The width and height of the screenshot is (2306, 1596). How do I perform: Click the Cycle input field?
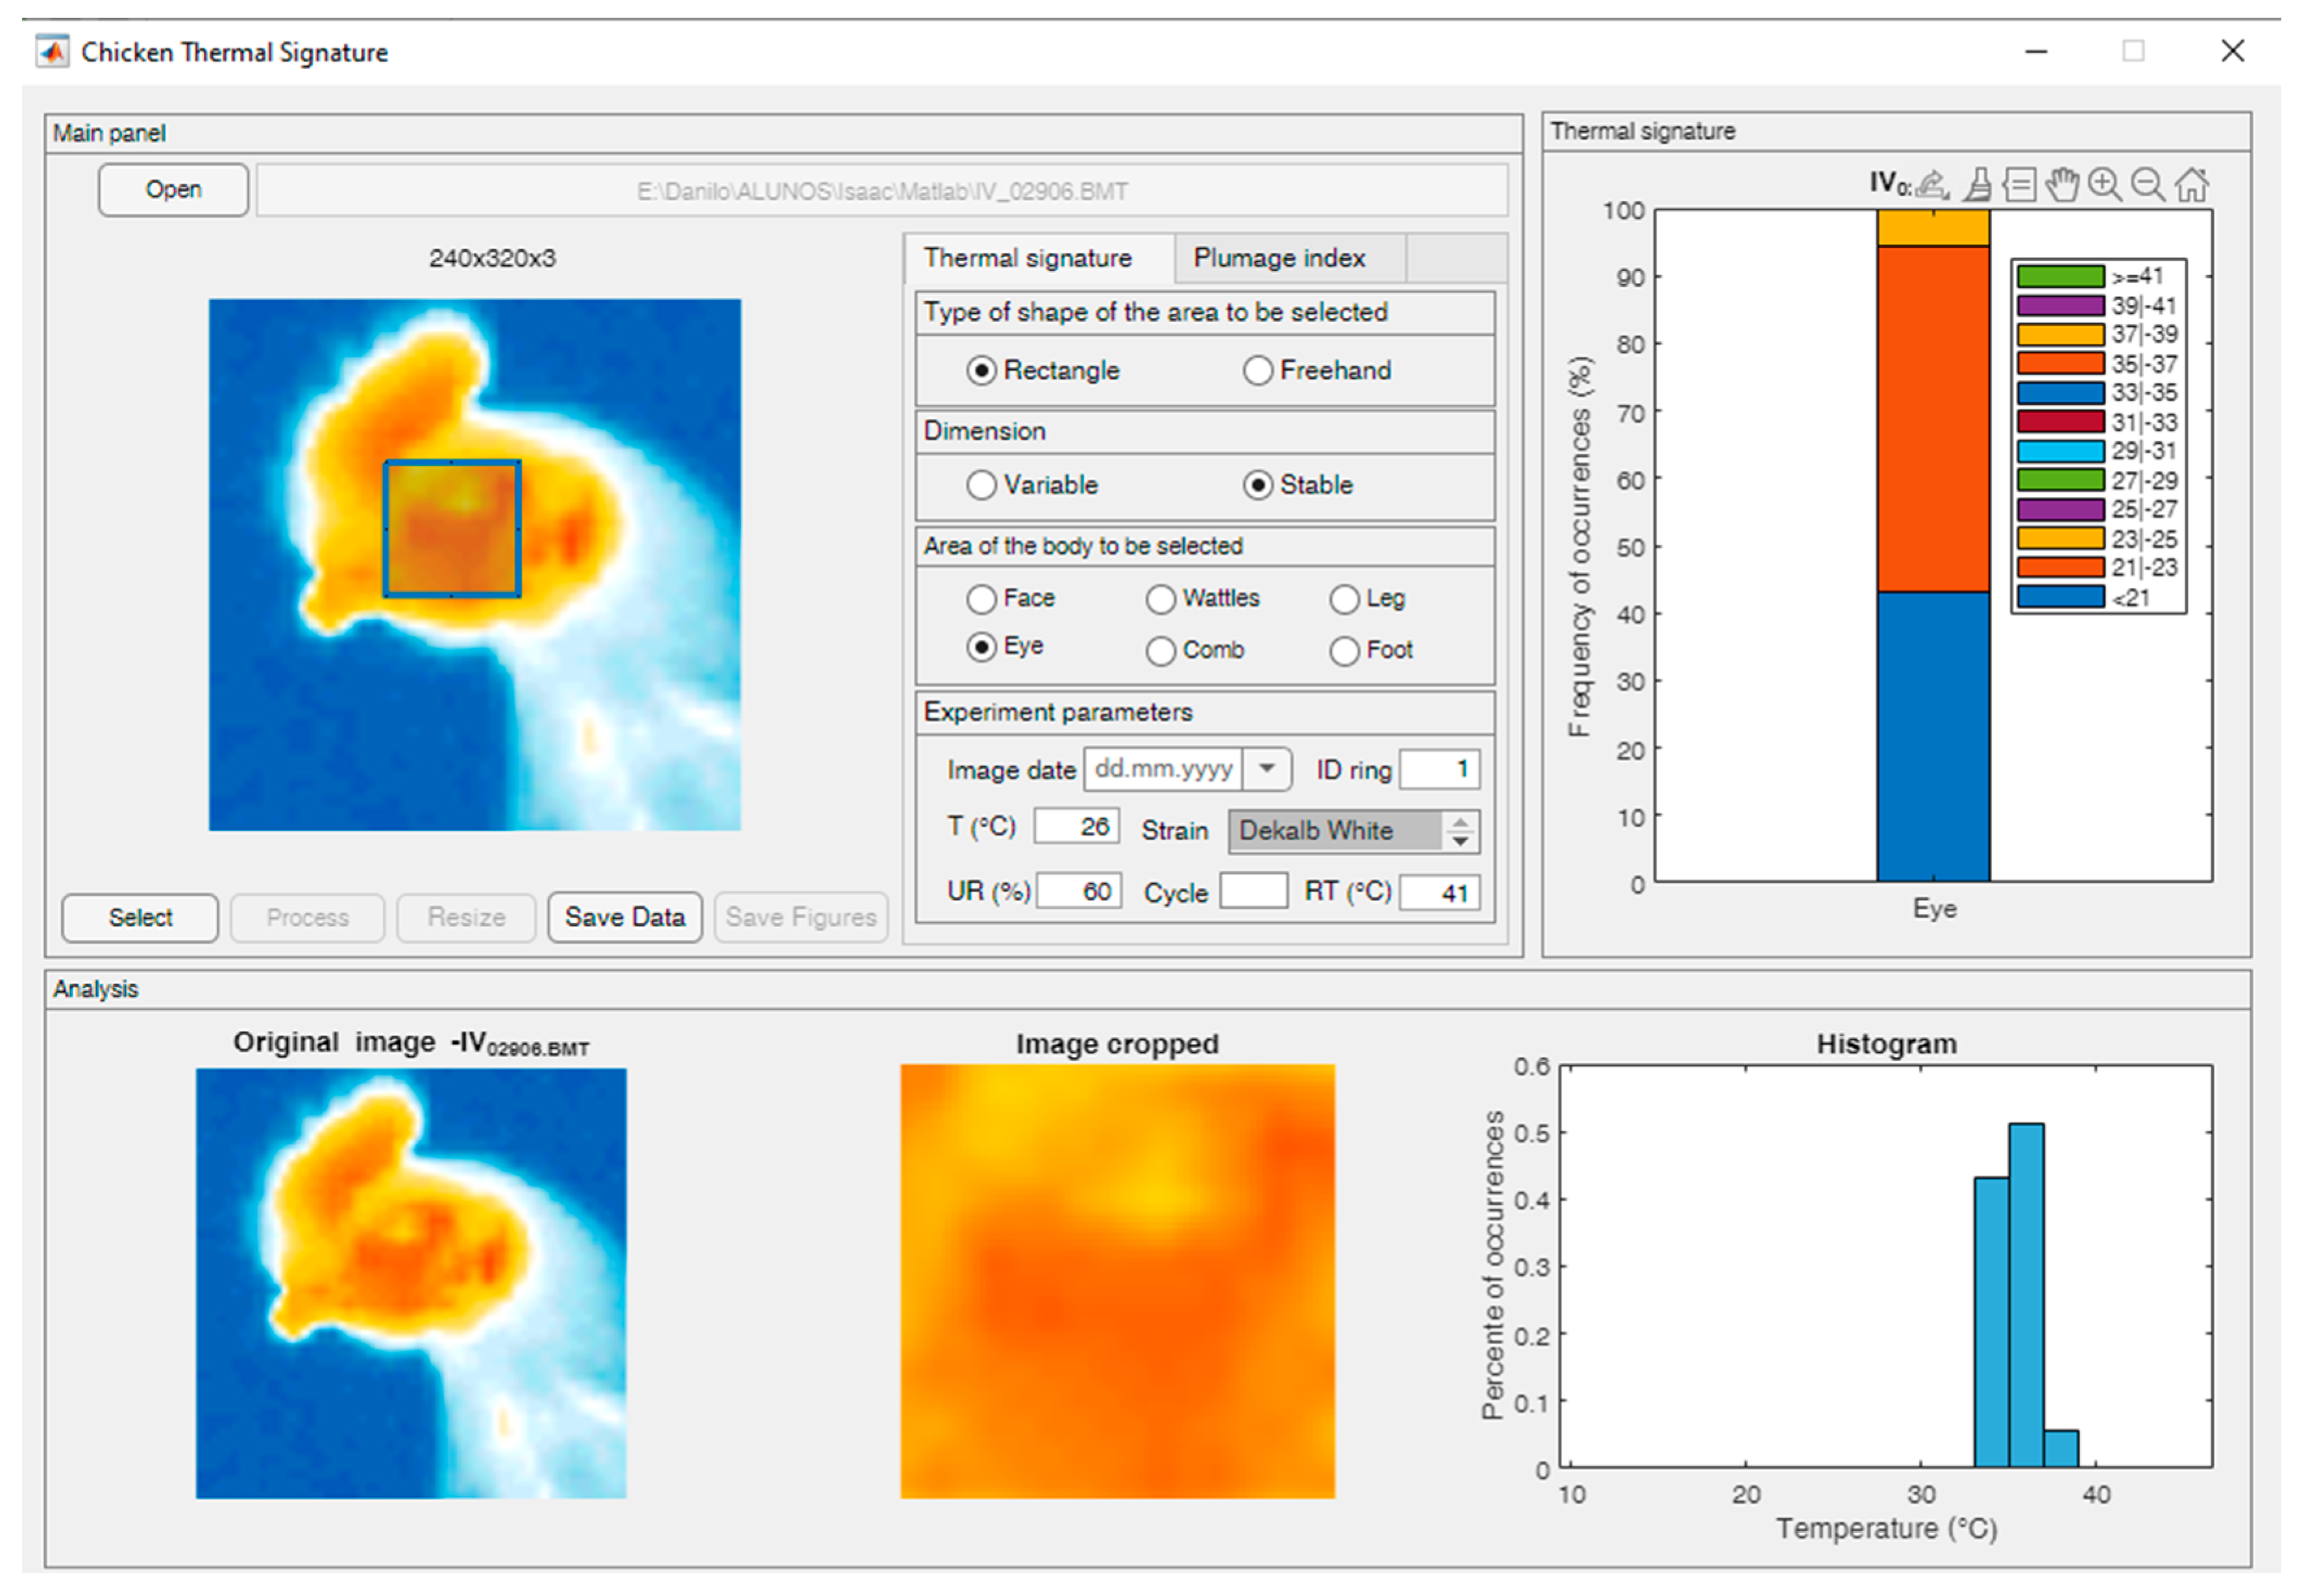pyautogui.click(x=1253, y=891)
